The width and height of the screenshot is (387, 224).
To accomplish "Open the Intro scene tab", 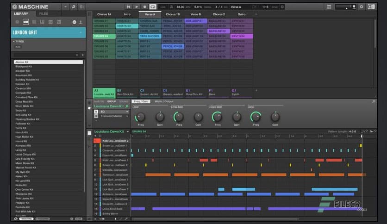I will (127, 14).
